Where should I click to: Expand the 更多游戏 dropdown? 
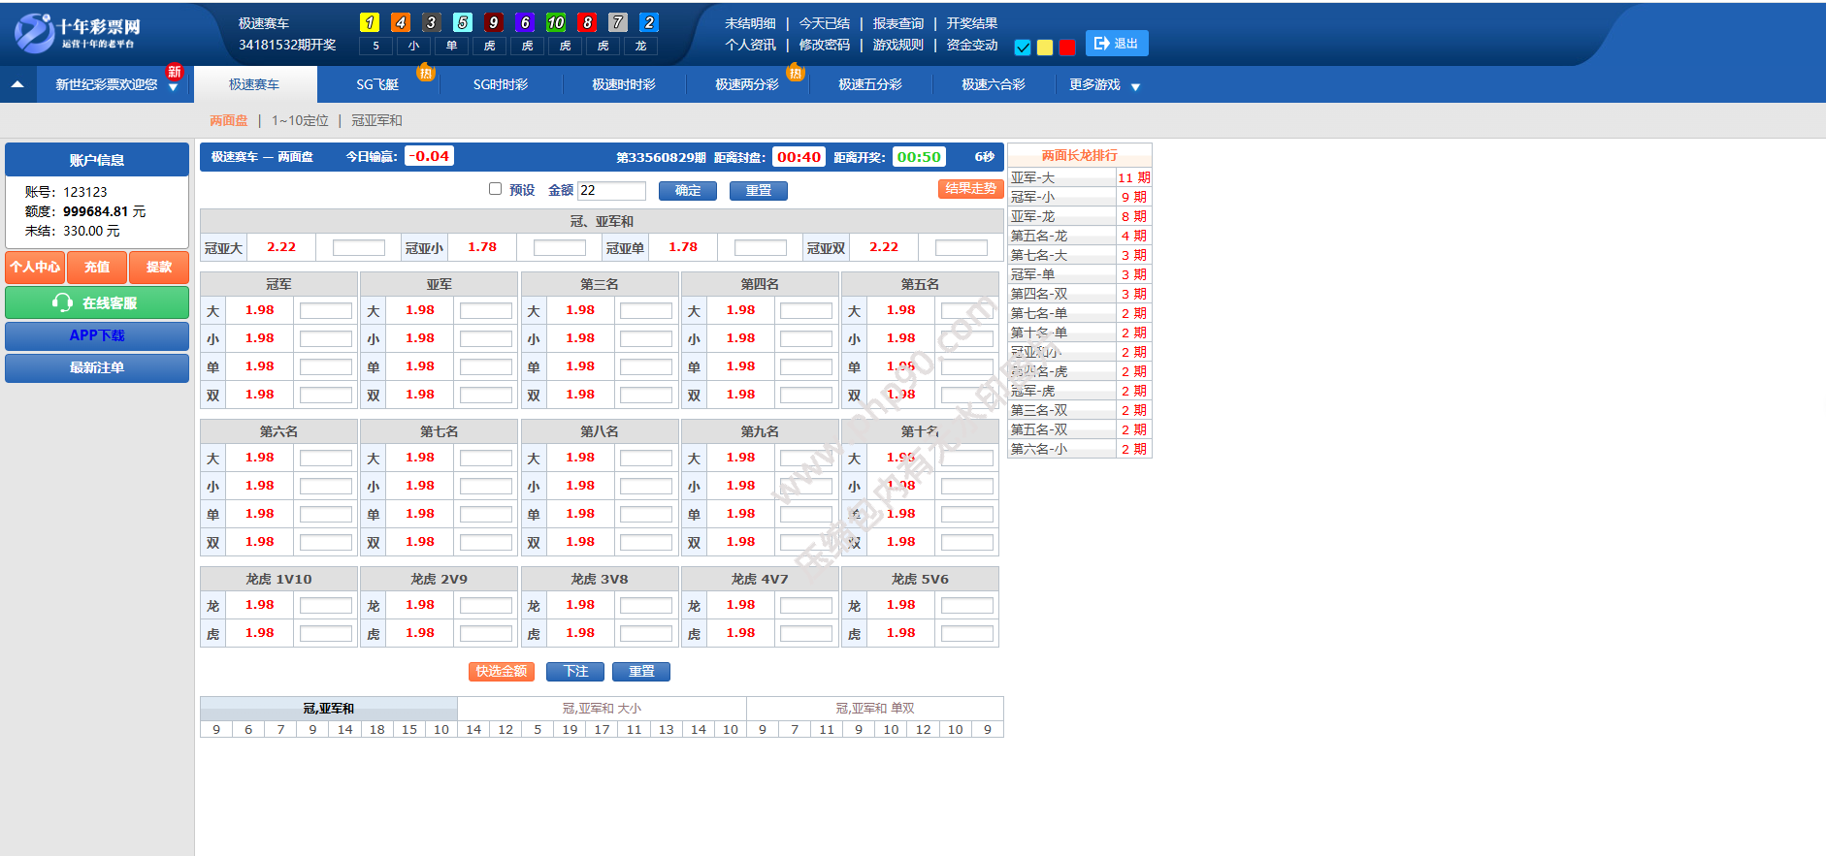(x=1135, y=86)
